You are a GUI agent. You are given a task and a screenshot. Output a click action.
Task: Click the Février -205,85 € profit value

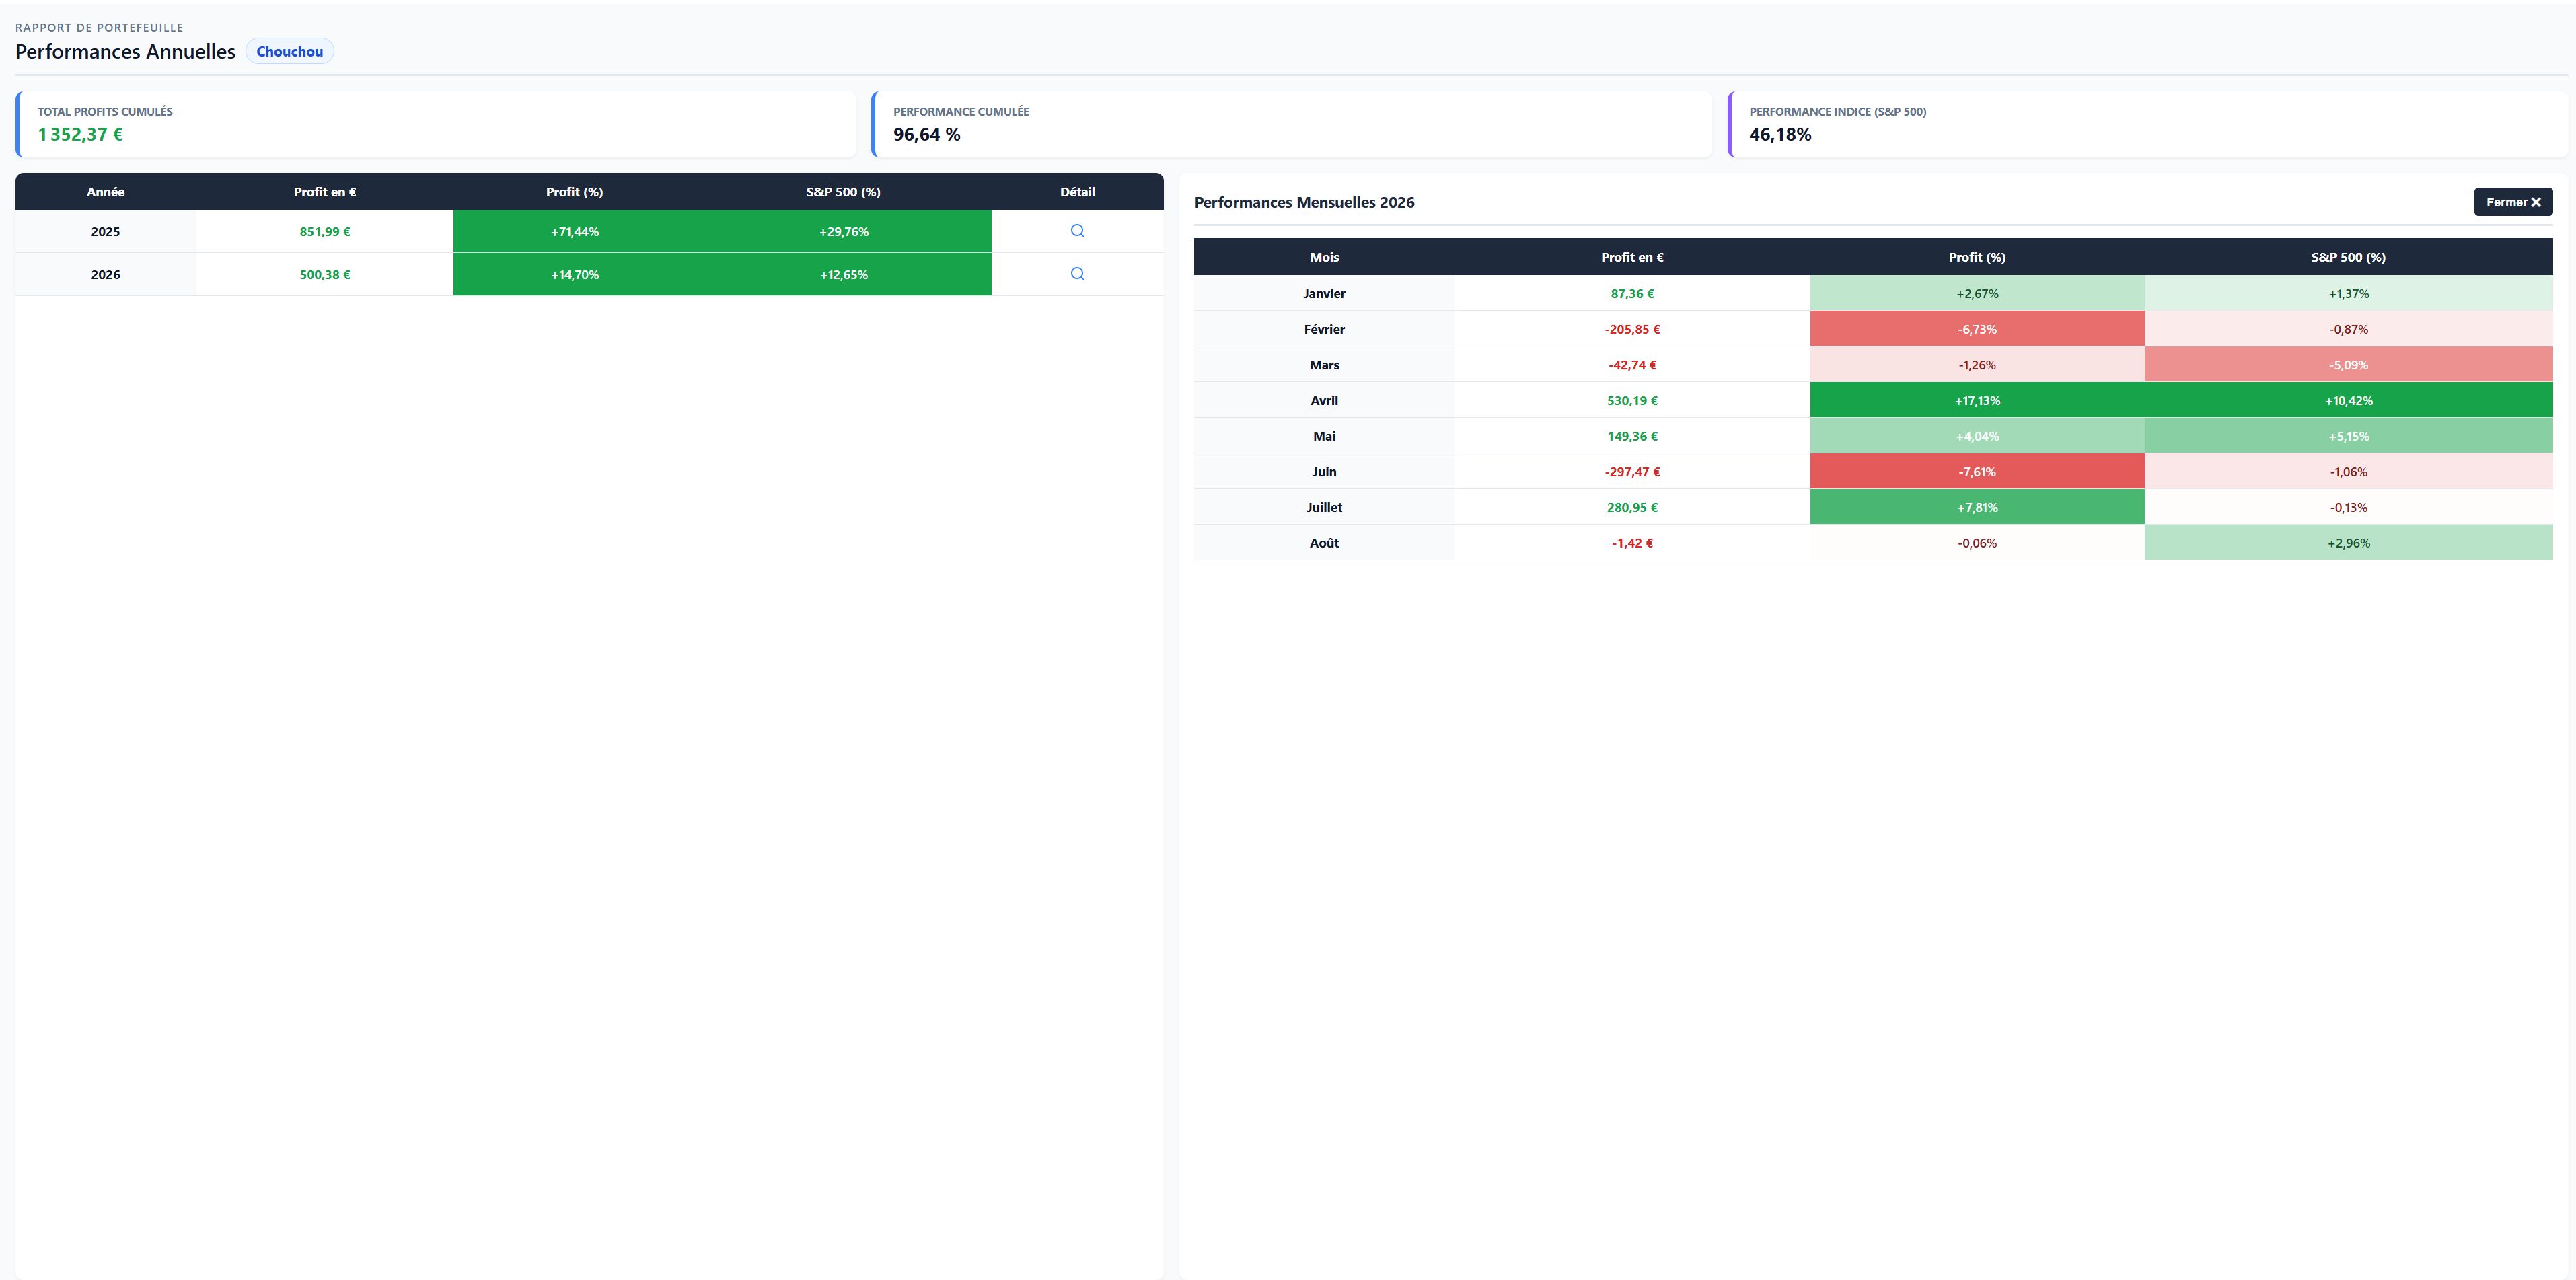1632,329
